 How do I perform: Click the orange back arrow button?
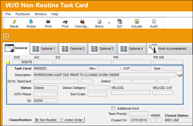[6, 37]
